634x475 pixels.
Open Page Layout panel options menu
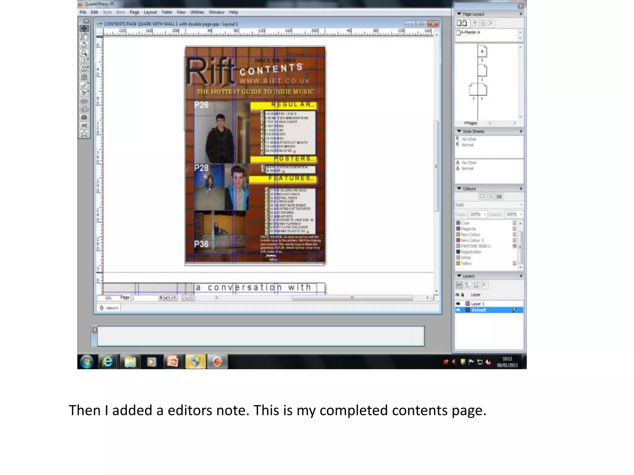tap(521, 14)
